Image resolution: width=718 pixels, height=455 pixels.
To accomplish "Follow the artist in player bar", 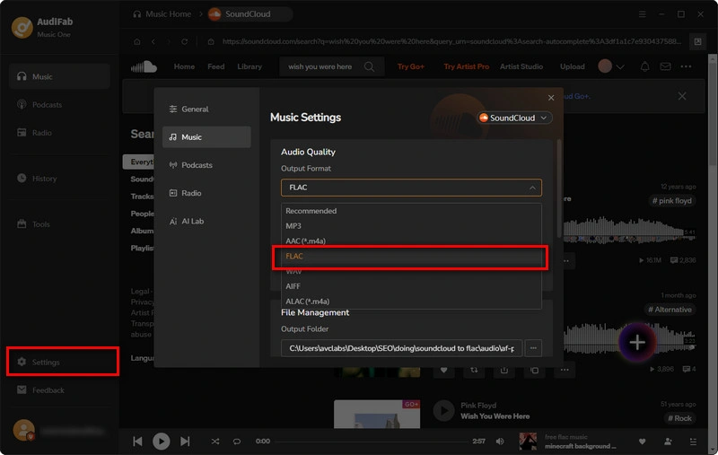I will (x=668, y=442).
